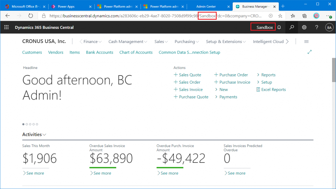336x189 pixels.
Task: Open Bank Accounts
Action: click(100, 52)
